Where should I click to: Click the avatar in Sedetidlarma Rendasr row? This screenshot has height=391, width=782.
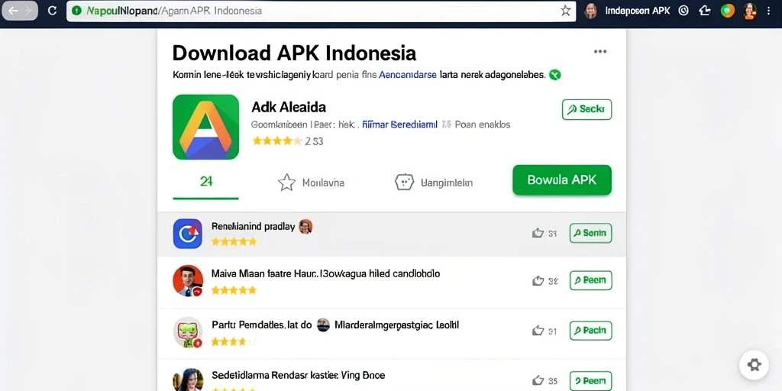(x=188, y=380)
